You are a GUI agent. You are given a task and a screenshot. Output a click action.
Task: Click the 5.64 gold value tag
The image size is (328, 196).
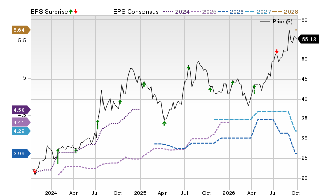[x=22, y=30]
